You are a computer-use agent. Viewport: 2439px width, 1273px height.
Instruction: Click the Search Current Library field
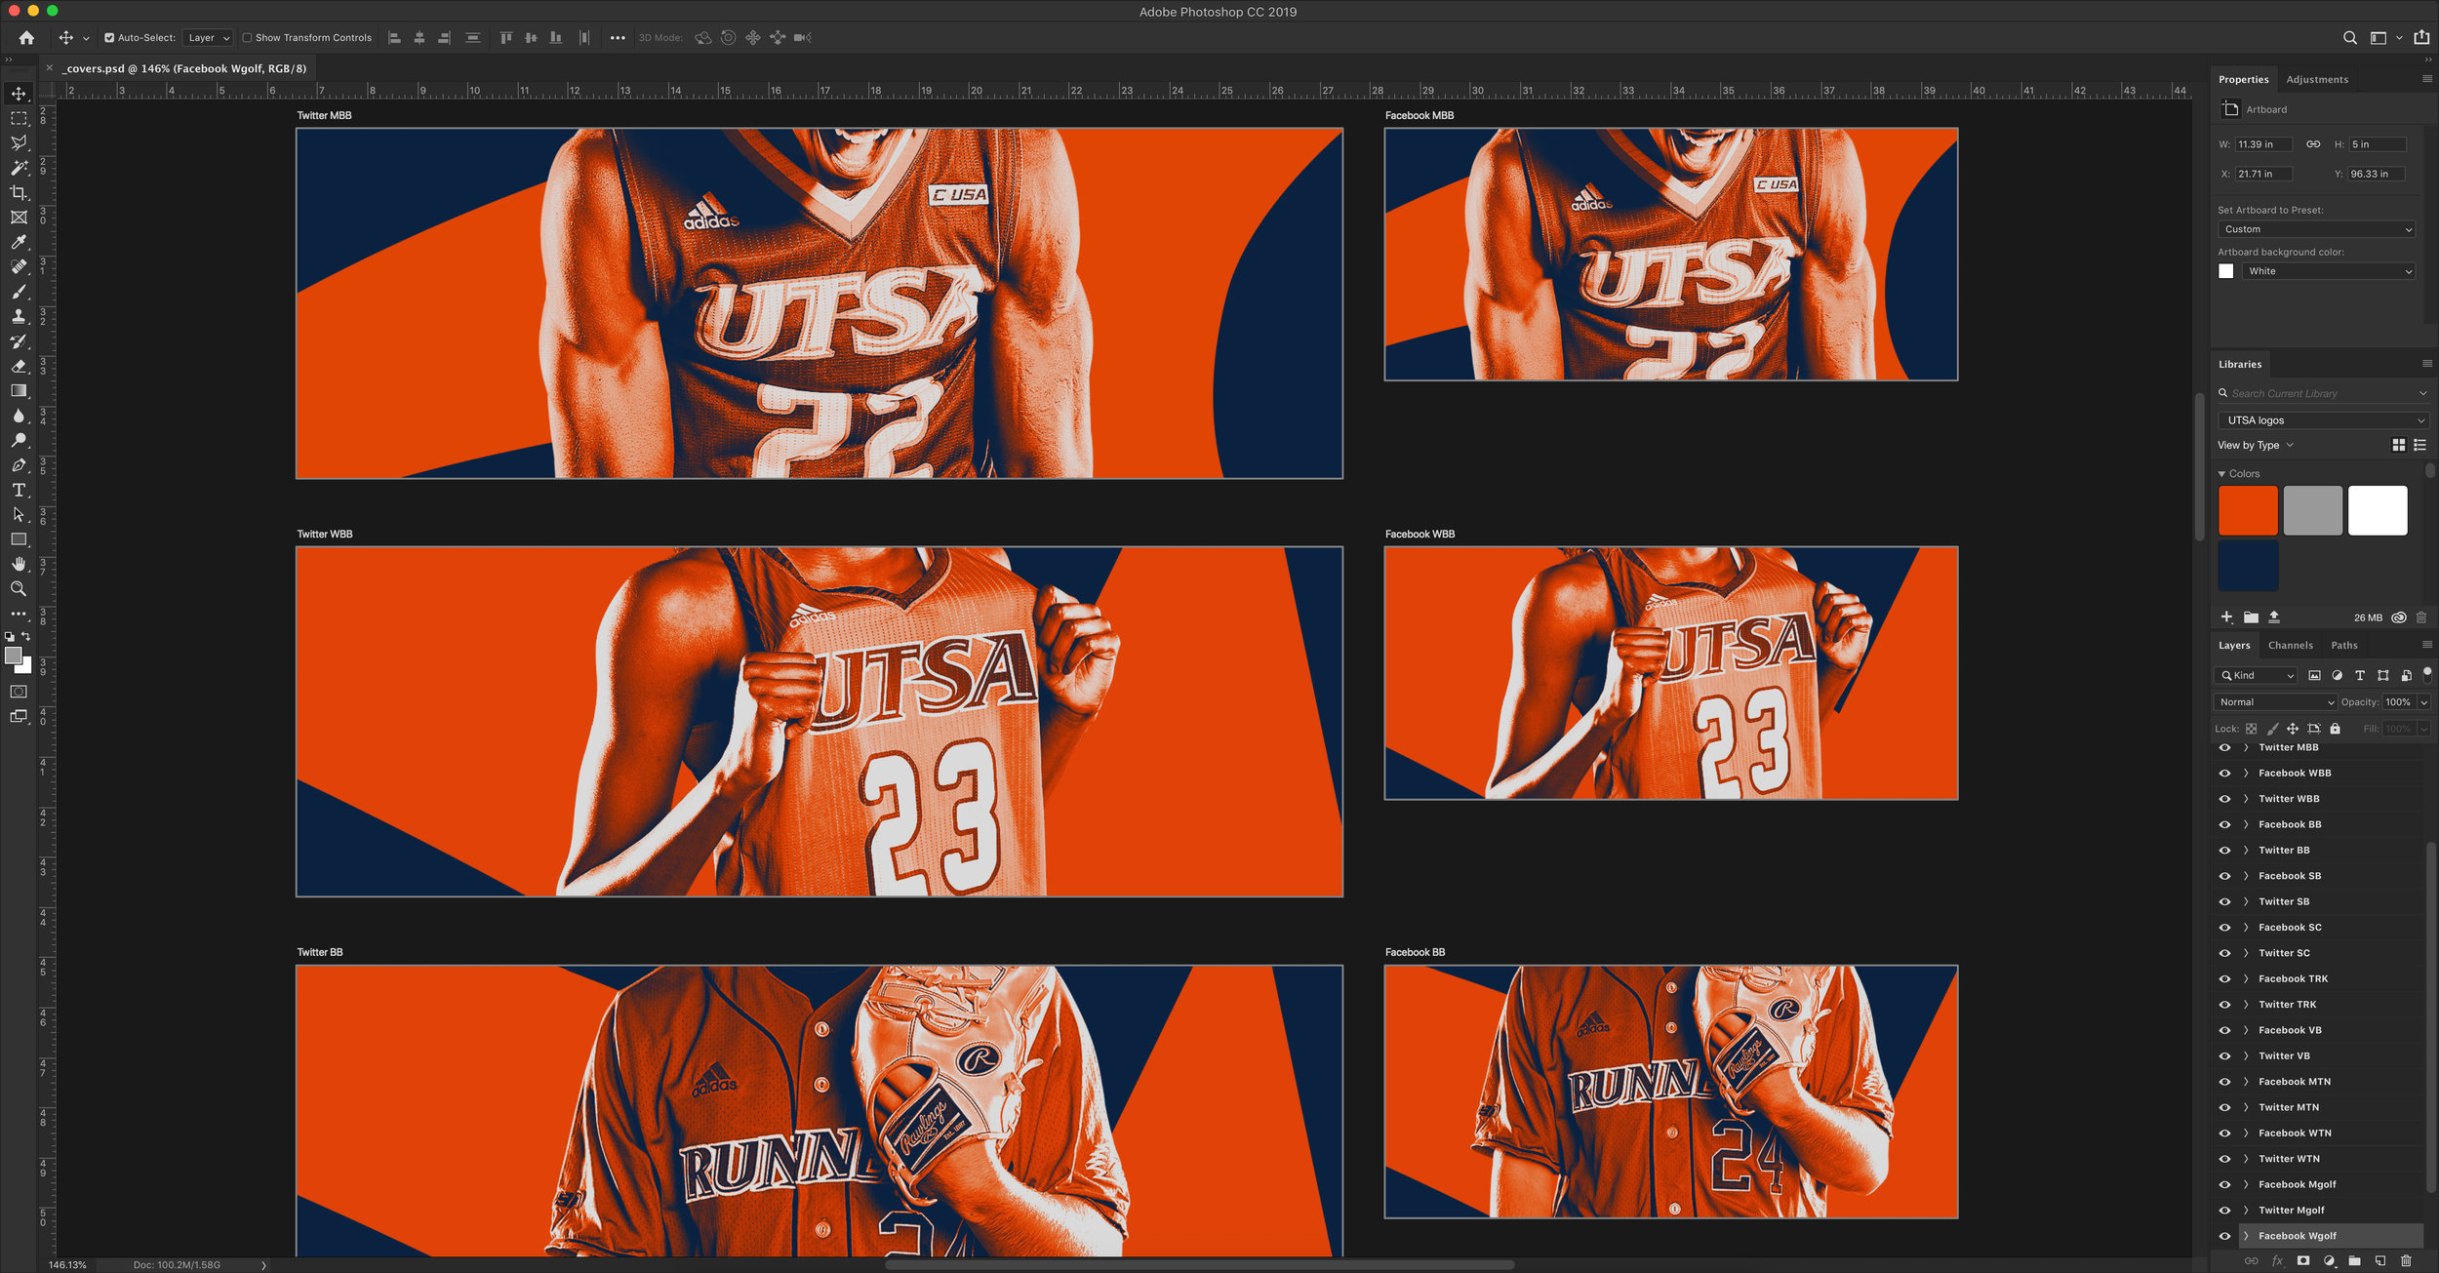pyautogui.click(x=2322, y=394)
